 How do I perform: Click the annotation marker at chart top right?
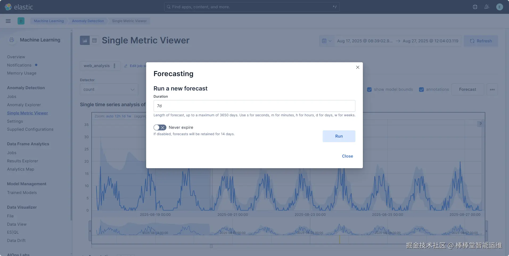tap(480, 124)
